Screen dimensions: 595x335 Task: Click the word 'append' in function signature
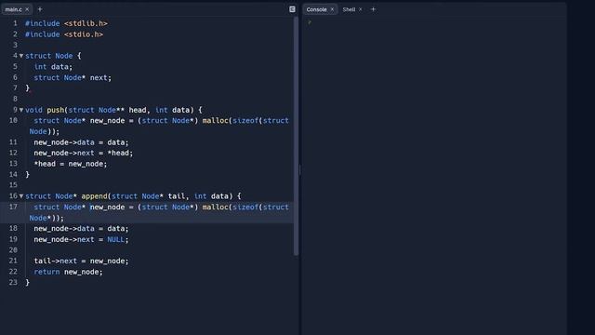(x=94, y=196)
